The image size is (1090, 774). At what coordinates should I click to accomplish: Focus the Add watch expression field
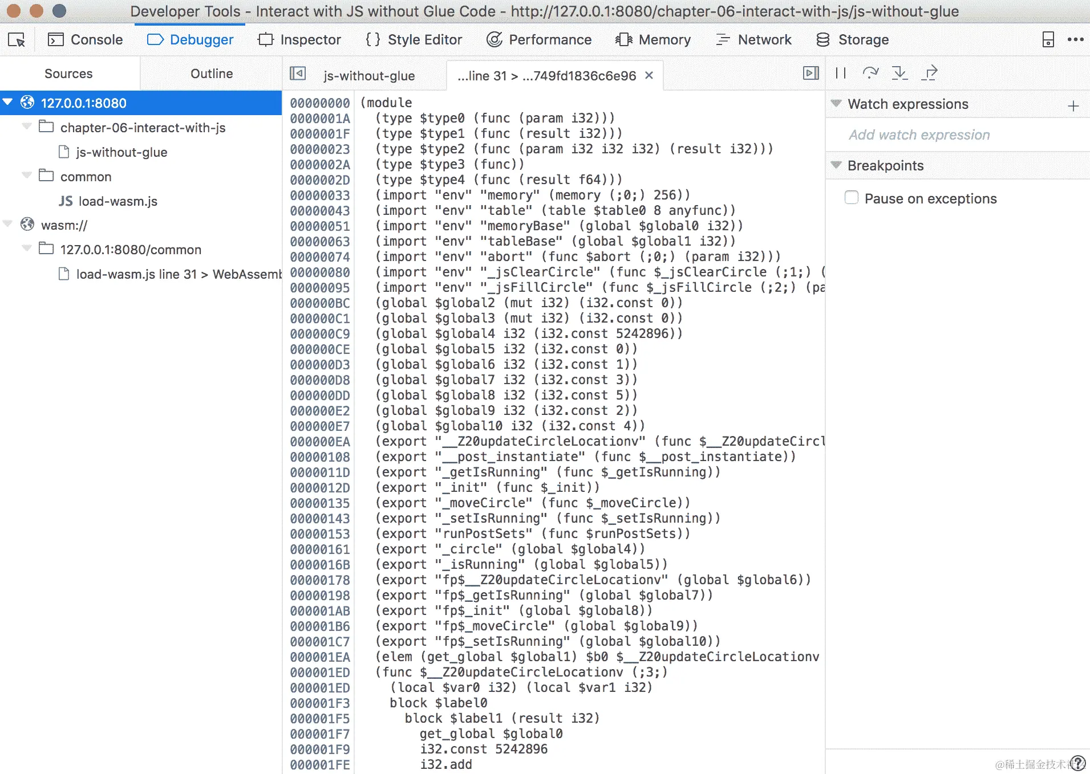[958, 135]
